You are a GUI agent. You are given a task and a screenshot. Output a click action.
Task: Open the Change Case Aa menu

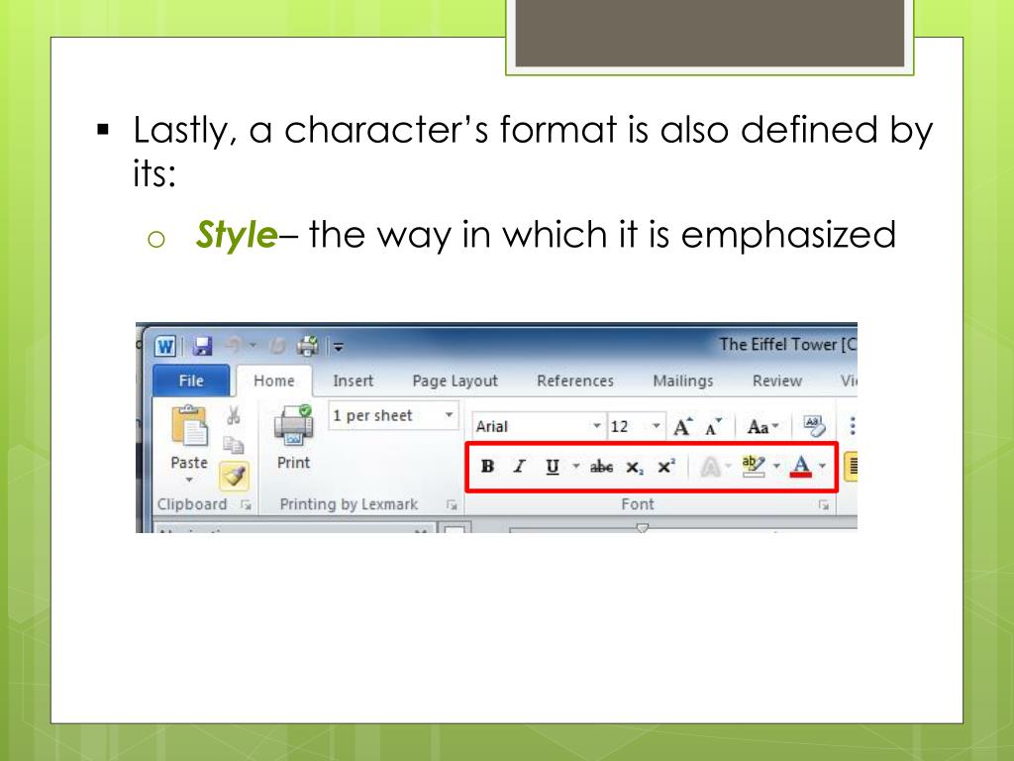(762, 426)
